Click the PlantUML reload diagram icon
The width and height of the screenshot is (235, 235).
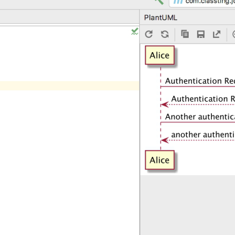click(149, 34)
